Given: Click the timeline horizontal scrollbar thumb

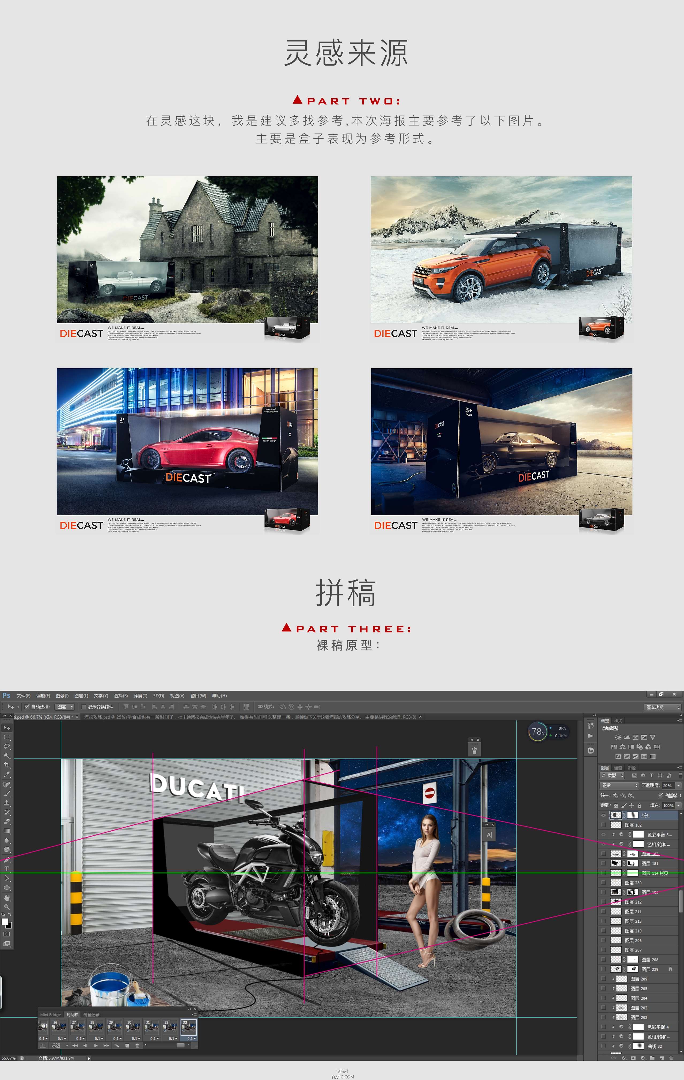Looking at the screenshot, I should pyautogui.click(x=180, y=1045).
